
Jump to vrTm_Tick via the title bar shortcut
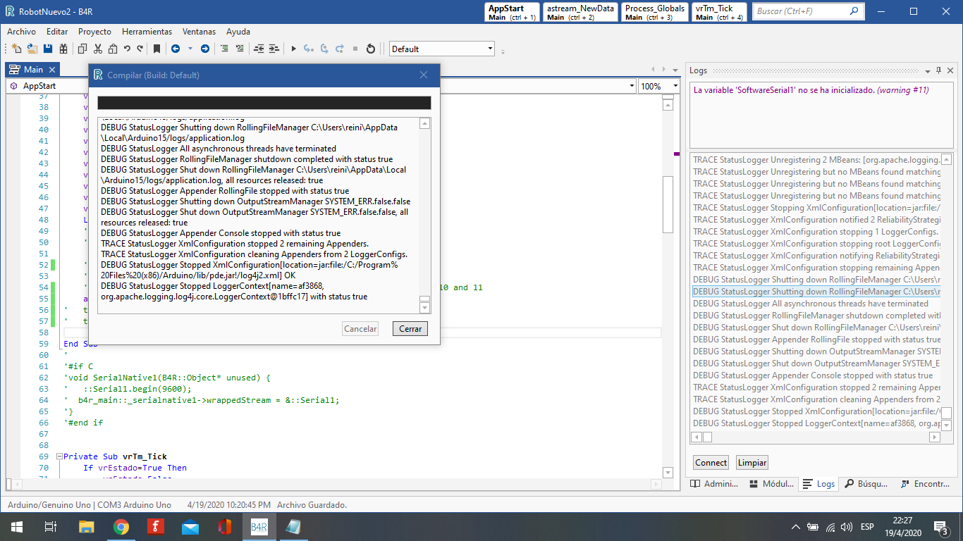(718, 13)
